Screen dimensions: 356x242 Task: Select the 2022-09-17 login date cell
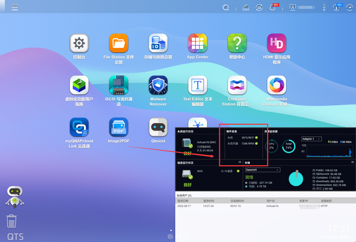pyautogui.click(x=184, y=206)
